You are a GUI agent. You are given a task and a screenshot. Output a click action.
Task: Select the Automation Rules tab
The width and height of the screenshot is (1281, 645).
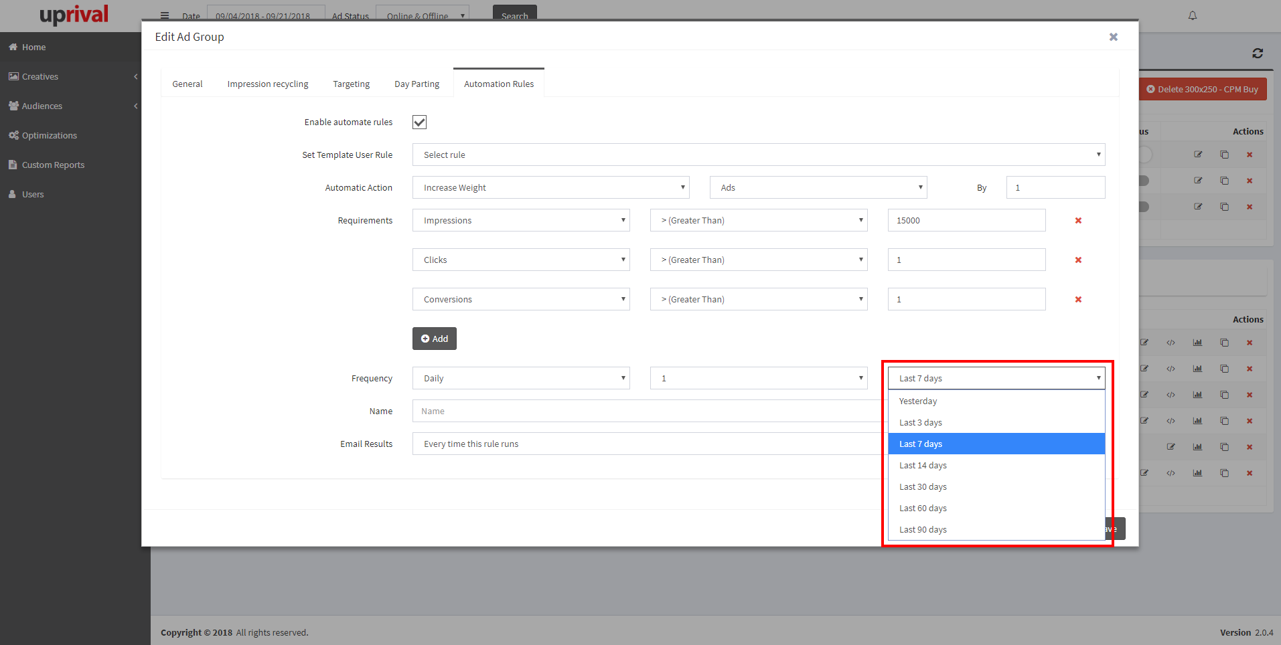(x=499, y=83)
